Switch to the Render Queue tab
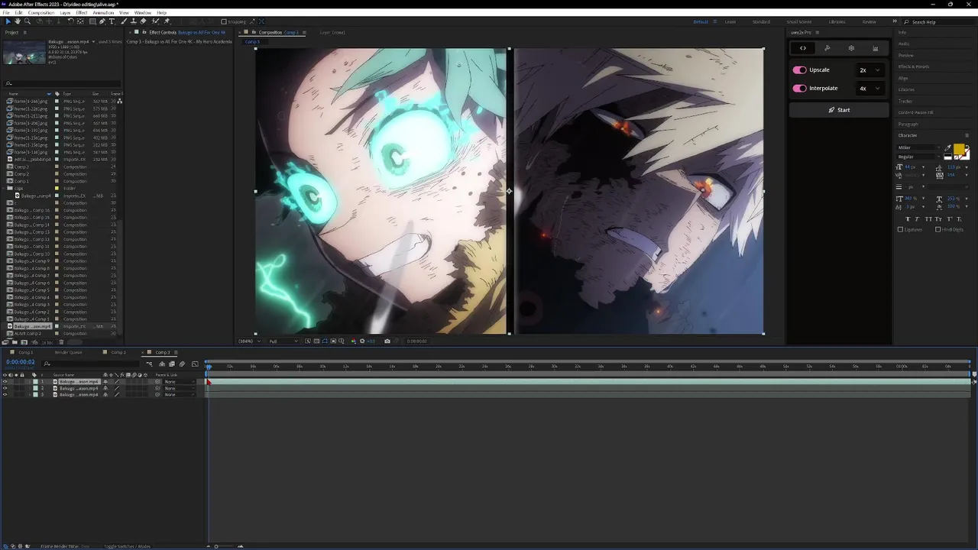This screenshot has width=978, height=550. pyautogui.click(x=68, y=352)
